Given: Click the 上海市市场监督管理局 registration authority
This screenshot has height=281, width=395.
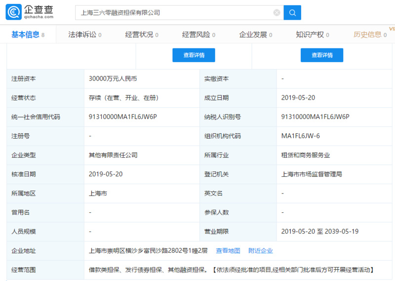Looking at the screenshot, I should pyautogui.click(x=312, y=174).
